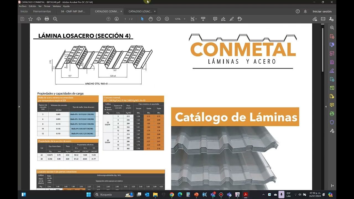Viewport: 354px width, 199px height.
Task: Open the Ayuda menu
Action: point(66,6)
